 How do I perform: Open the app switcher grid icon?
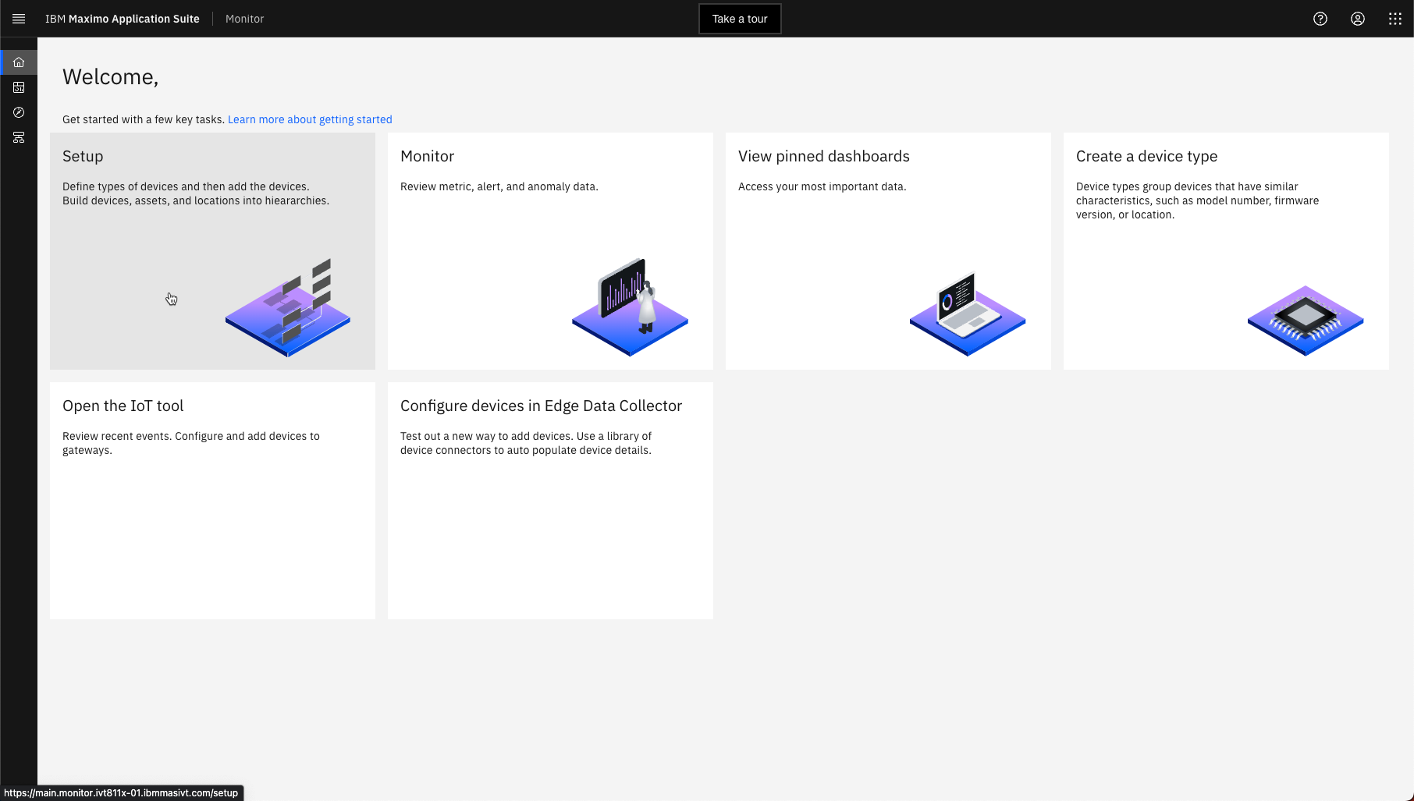click(1395, 19)
